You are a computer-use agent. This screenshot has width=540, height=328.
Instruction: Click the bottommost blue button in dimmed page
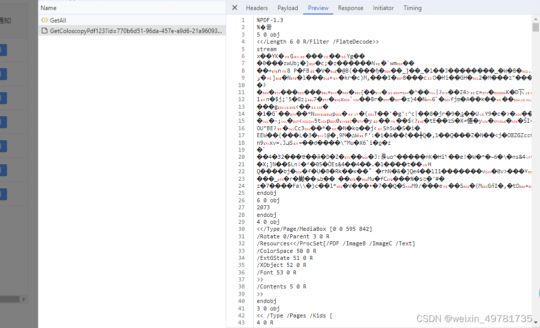pyautogui.click(x=3, y=194)
